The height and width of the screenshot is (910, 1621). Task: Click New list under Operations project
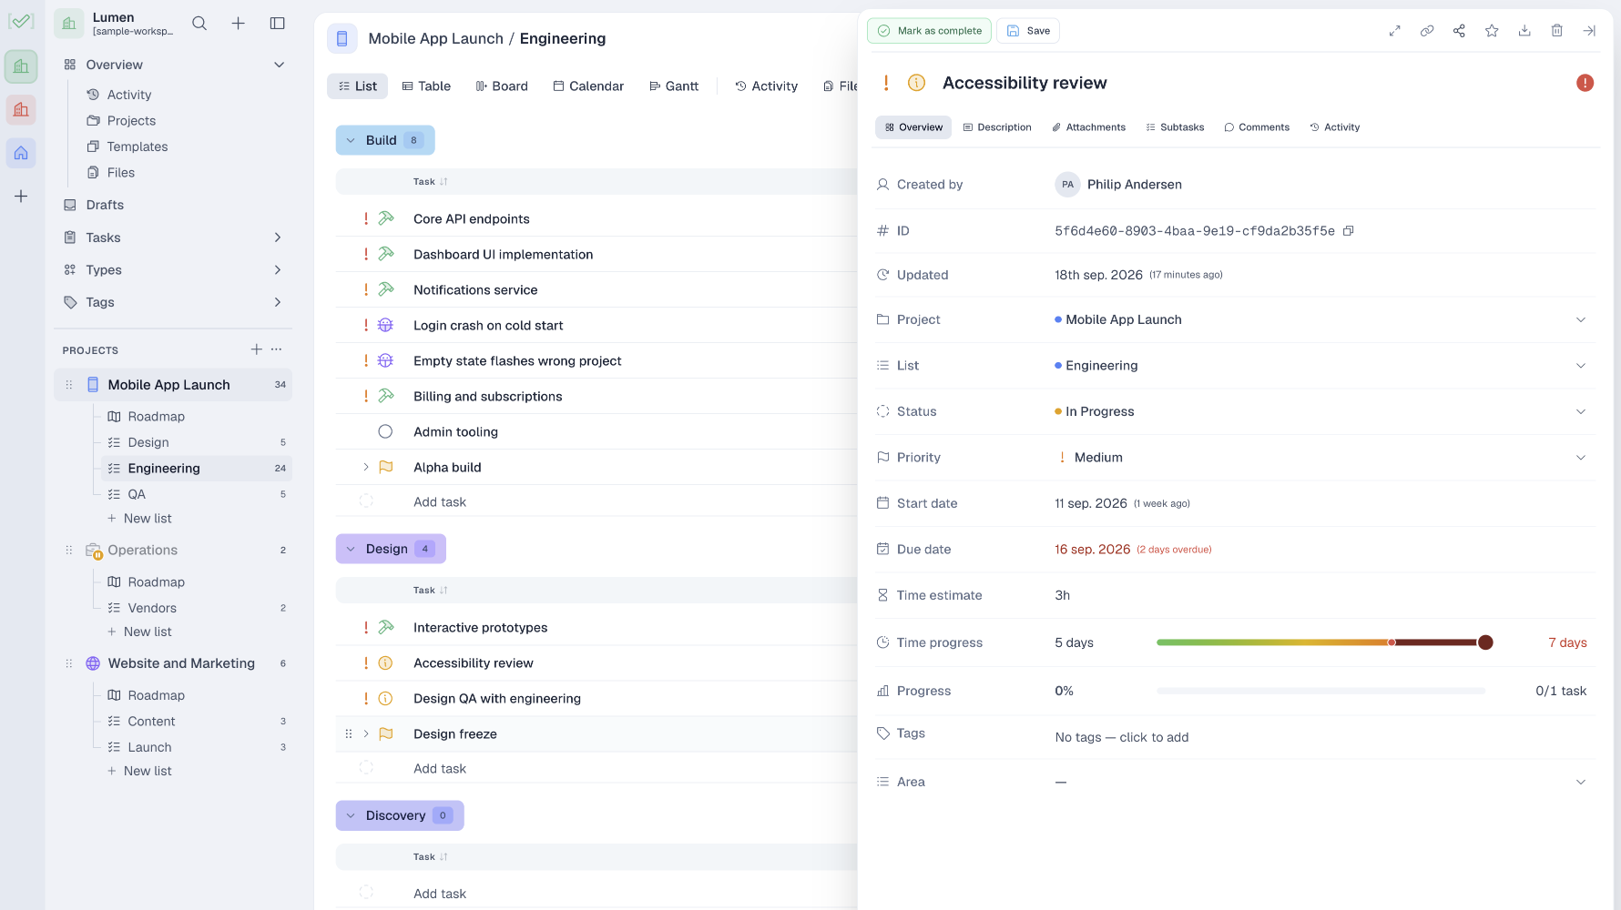point(139,632)
